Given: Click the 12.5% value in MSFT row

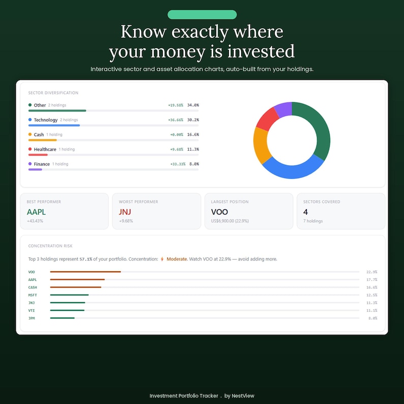Looking at the screenshot, I should click(372, 295).
